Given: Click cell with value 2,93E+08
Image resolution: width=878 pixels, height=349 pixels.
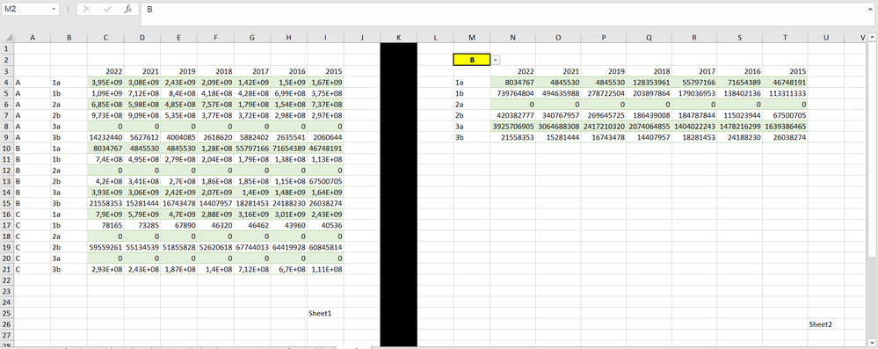Looking at the screenshot, I should (x=105, y=270).
